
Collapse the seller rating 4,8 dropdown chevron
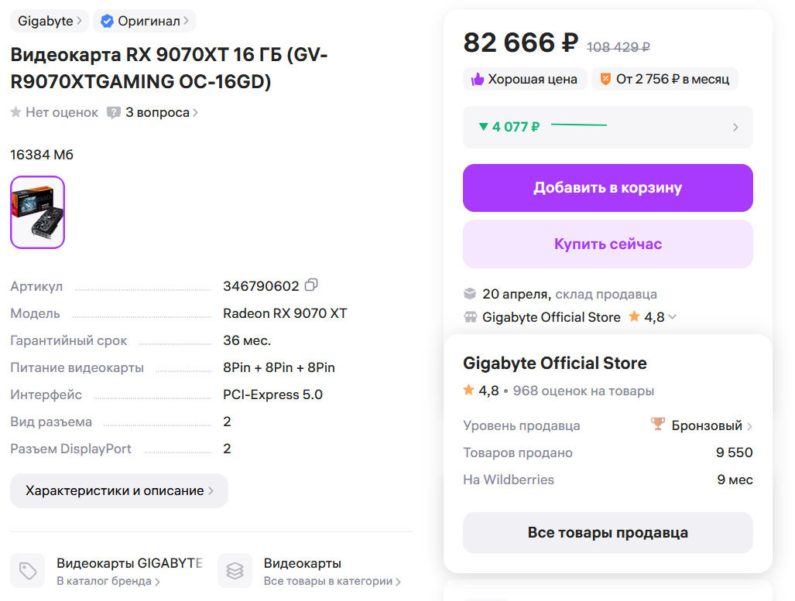pos(673,316)
